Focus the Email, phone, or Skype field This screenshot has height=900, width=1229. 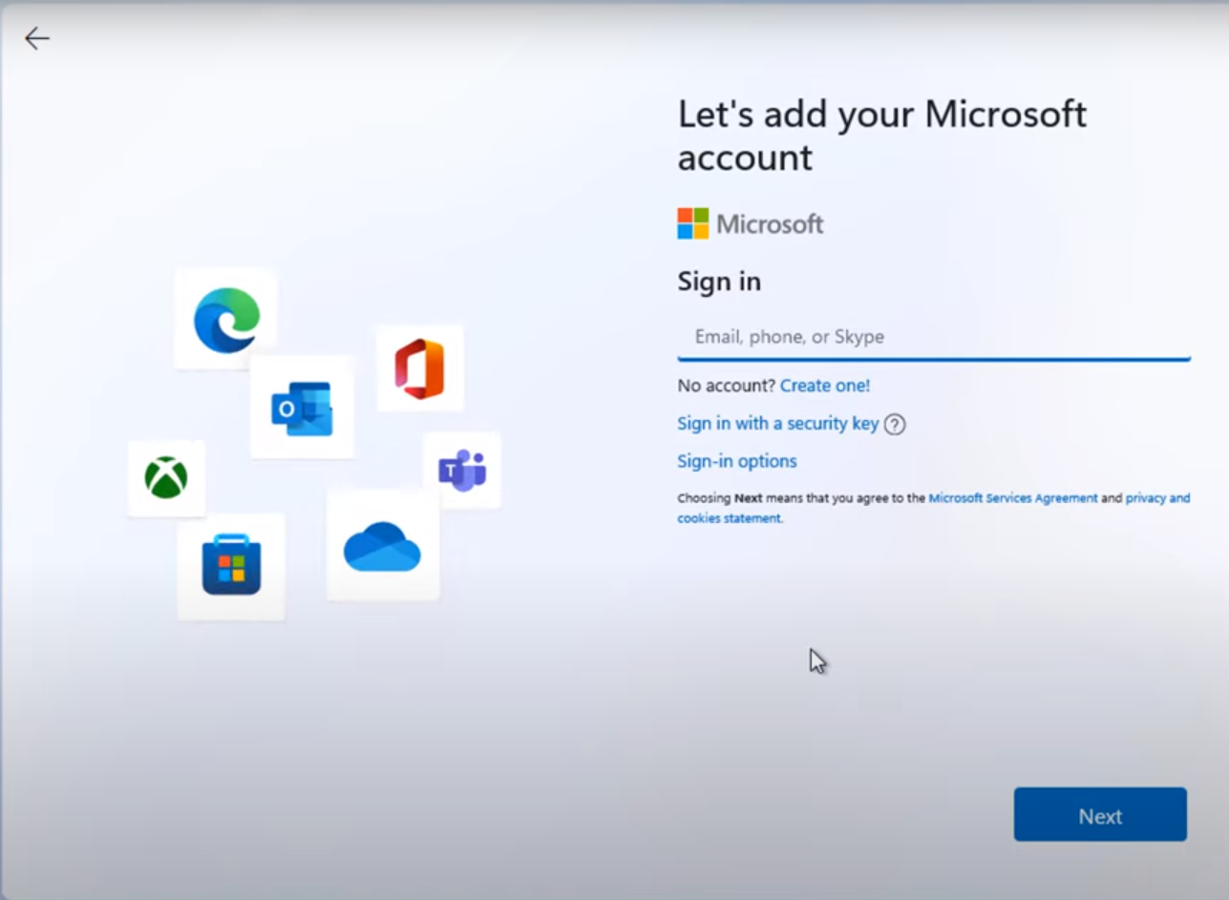[933, 337]
